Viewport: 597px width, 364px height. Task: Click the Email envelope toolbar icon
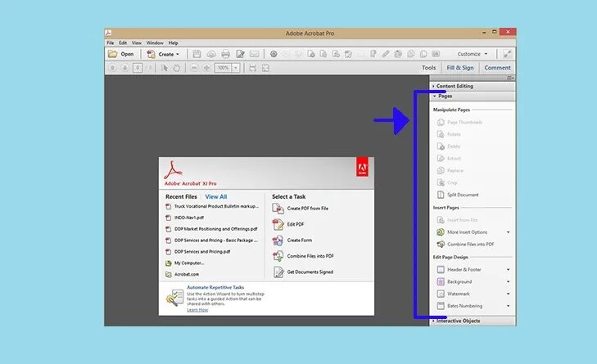(x=255, y=54)
